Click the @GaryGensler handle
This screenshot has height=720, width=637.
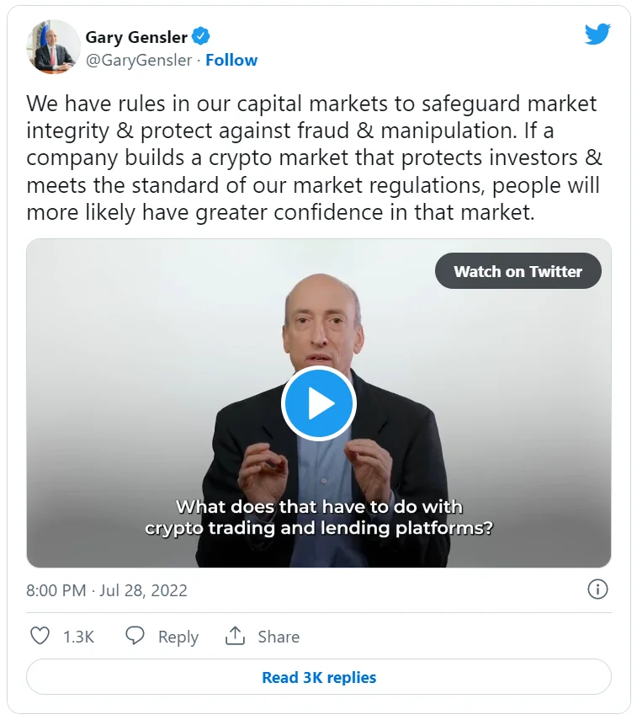[138, 60]
